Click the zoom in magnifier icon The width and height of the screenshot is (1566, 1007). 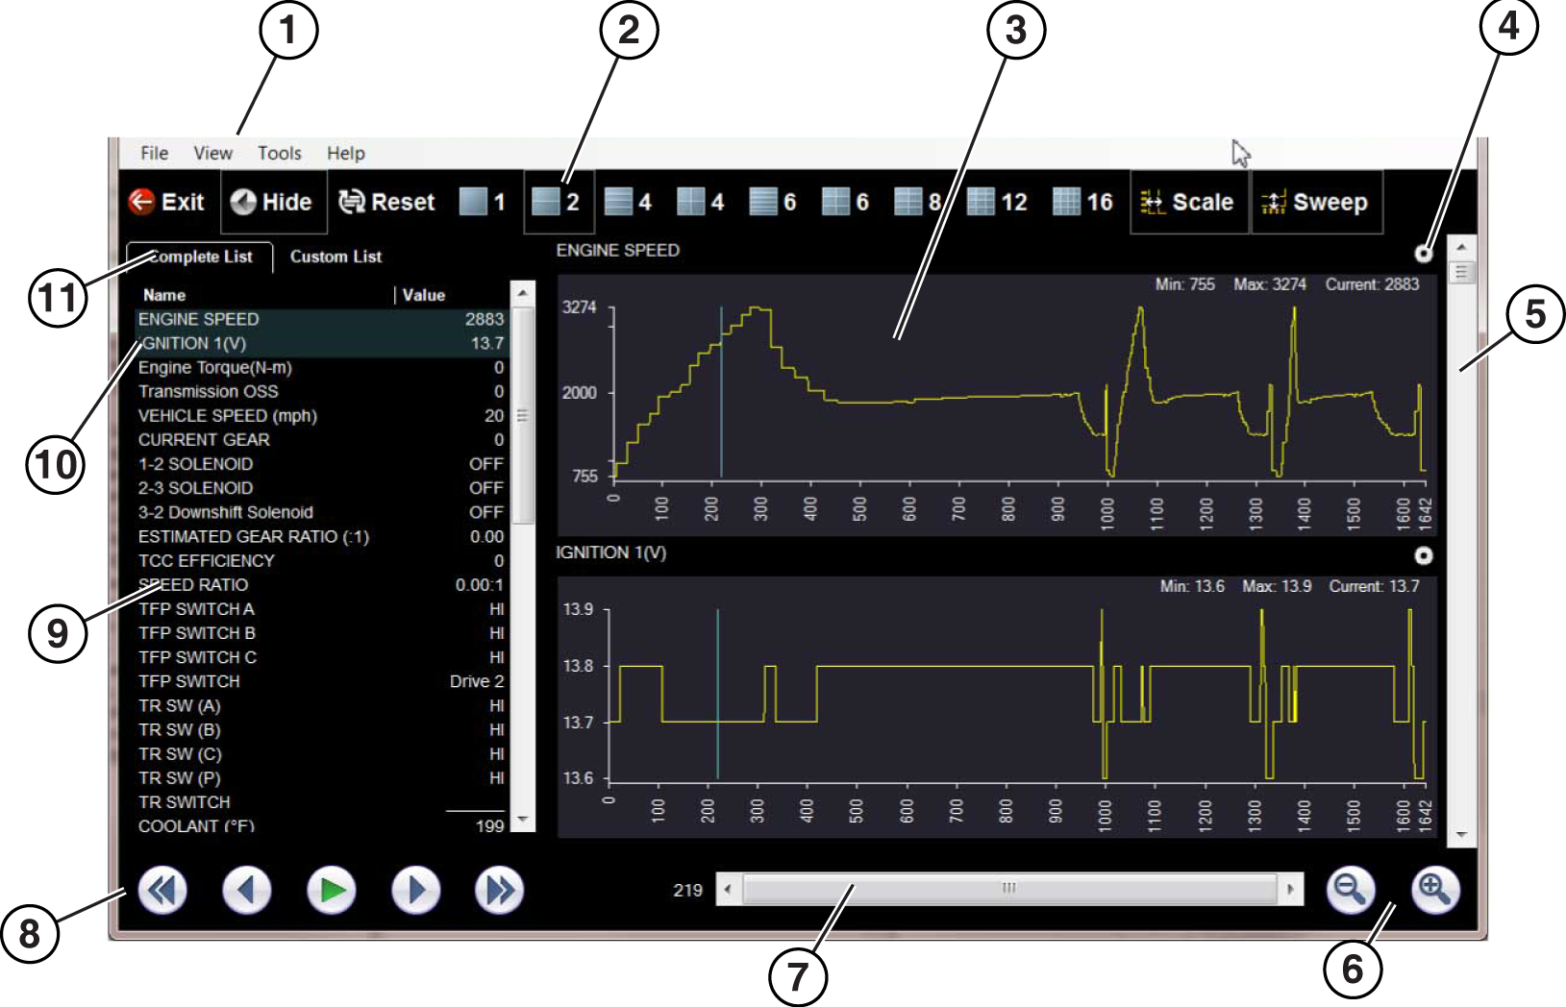click(x=1434, y=890)
